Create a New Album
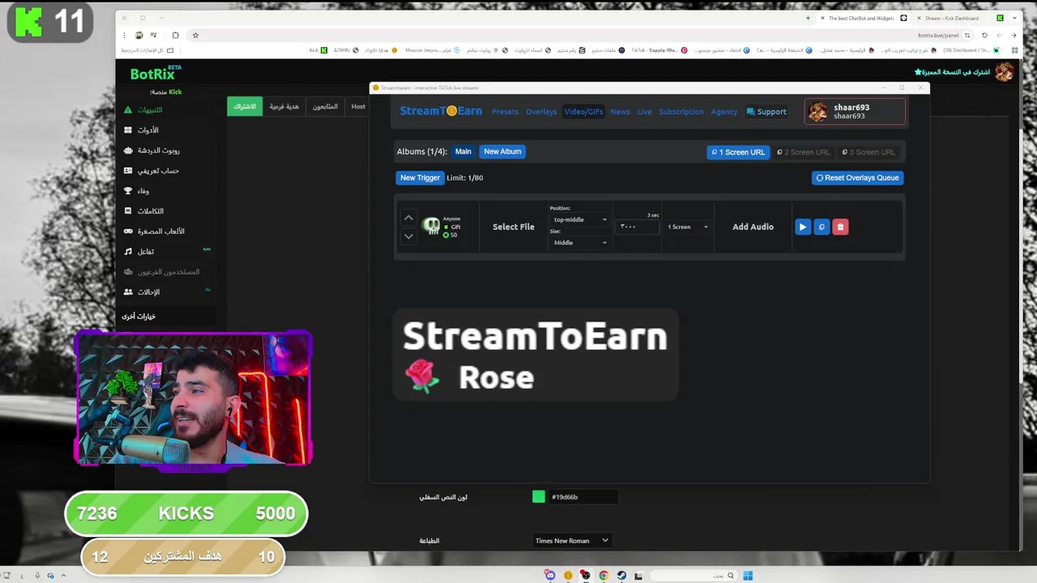This screenshot has width=1037, height=583. pyautogui.click(x=502, y=151)
